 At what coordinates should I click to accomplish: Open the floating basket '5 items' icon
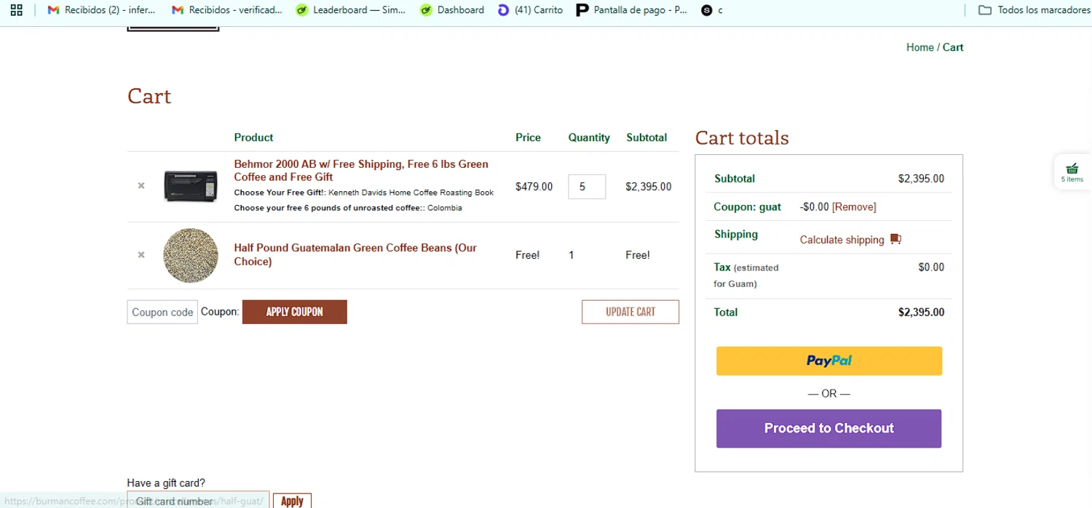click(1072, 172)
